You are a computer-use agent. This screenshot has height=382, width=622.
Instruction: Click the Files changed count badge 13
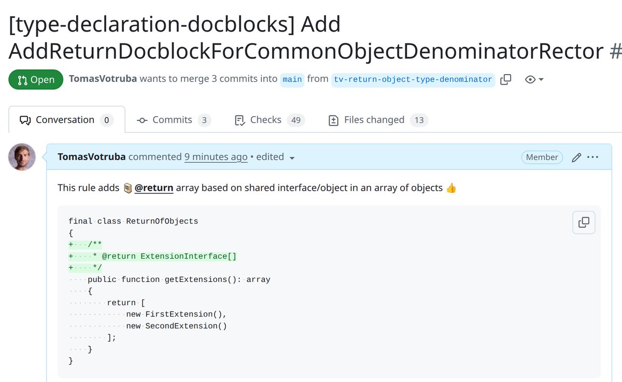[419, 120]
